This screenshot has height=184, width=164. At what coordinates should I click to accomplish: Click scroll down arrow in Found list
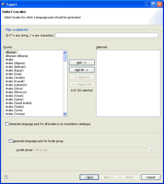pyautogui.click(x=65, y=114)
